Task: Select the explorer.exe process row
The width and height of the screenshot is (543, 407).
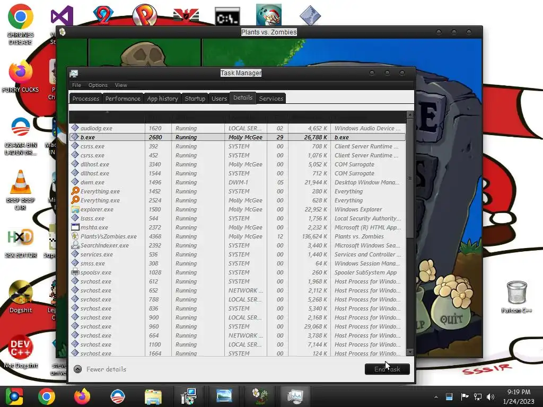Action: coord(237,209)
